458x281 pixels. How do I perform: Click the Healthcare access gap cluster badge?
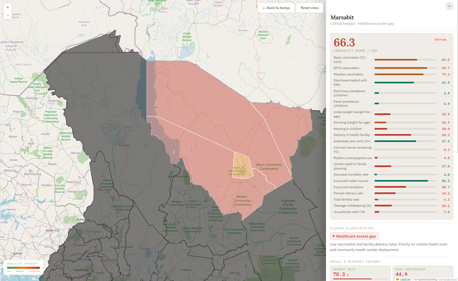(354, 236)
